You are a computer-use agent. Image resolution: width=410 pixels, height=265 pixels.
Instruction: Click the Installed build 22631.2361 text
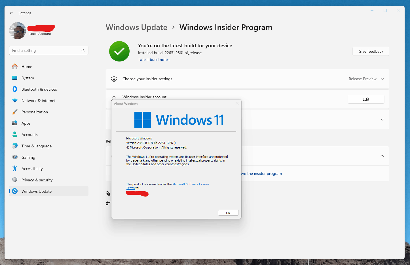(x=170, y=53)
